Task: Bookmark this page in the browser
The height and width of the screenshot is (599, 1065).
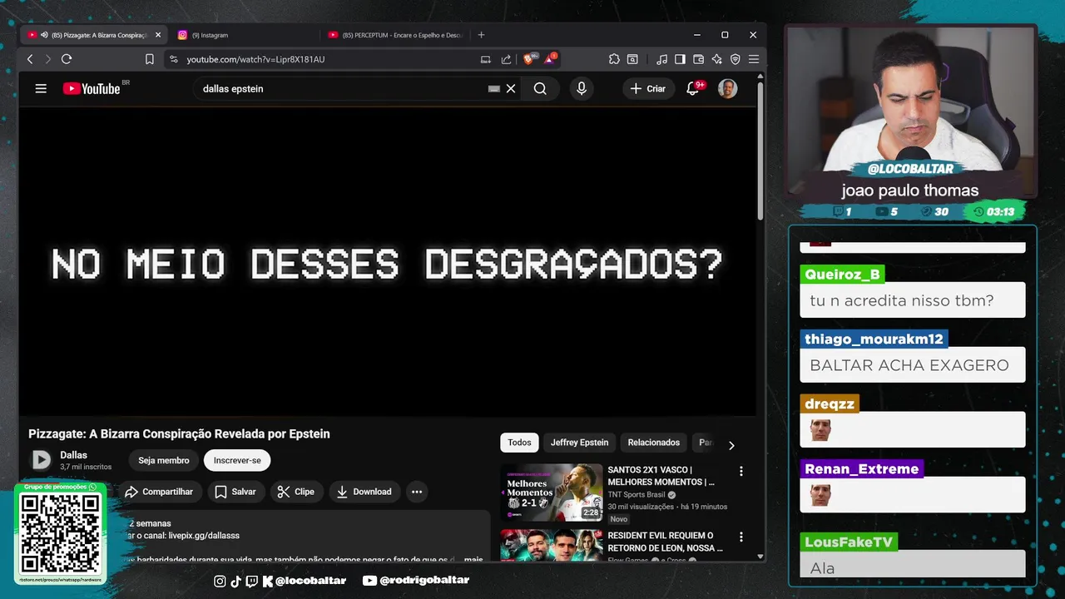Action: [x=150, y=59]
